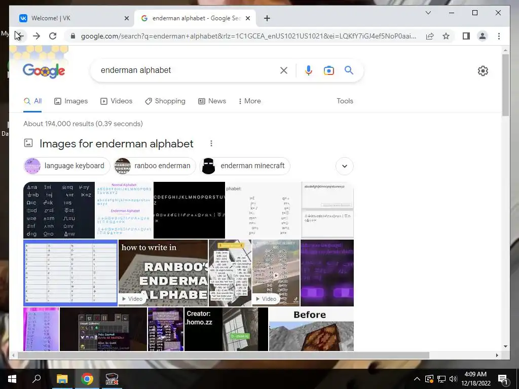
Task: Open the notification center icon
Action: pos(503,379)
